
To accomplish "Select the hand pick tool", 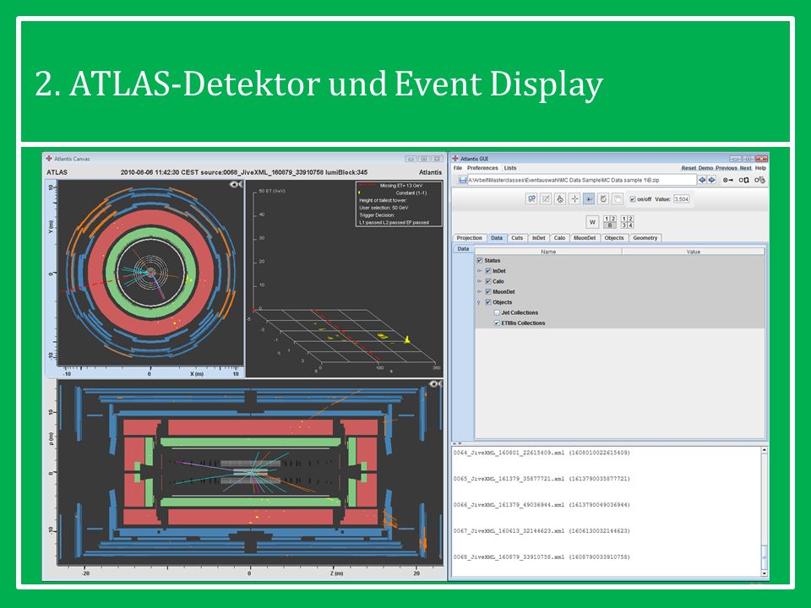I will 560,198.
